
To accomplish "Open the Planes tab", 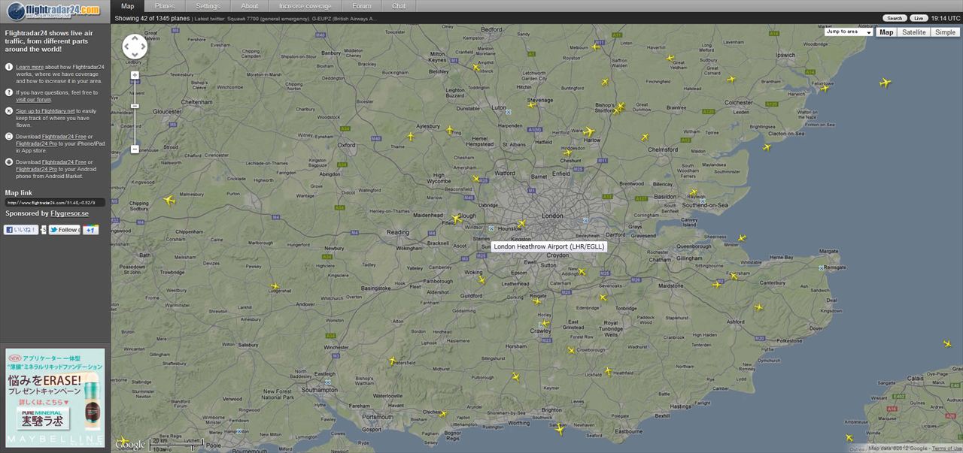I will (x=165, y=6).
